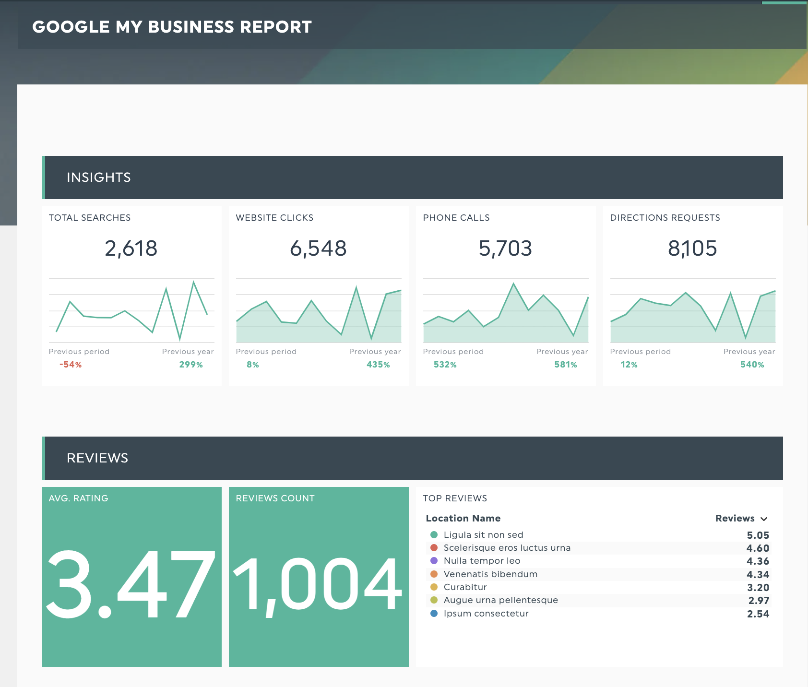Click the Reviews column header
808x687 pixels.
735,518
